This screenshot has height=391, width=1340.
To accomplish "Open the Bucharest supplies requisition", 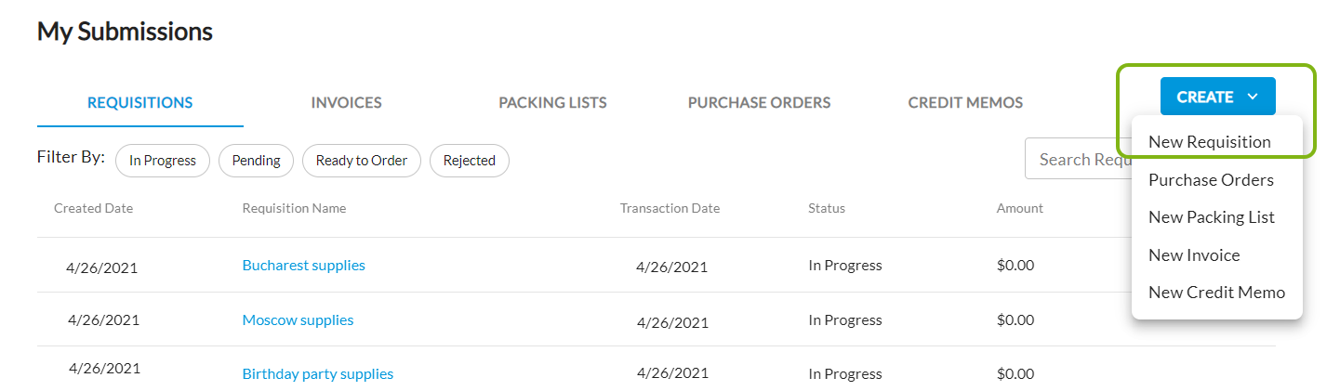I will 303,266.
